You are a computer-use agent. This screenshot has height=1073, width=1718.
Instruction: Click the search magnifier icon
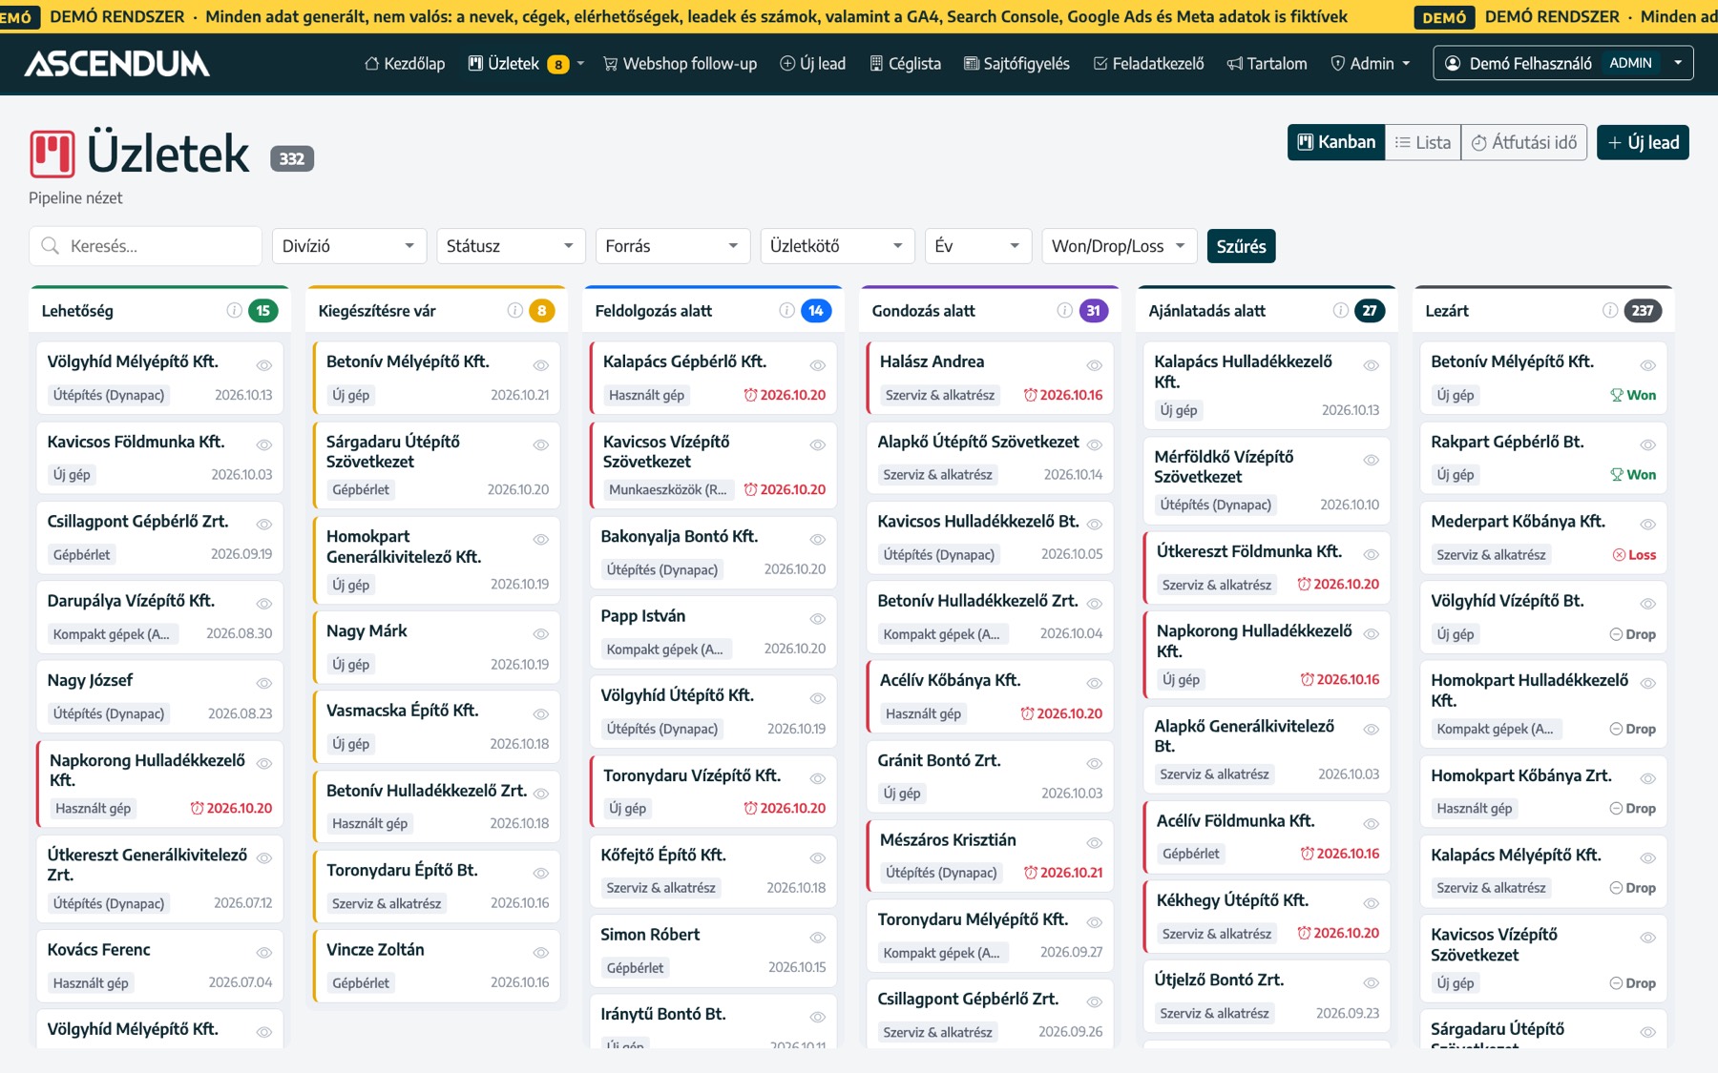click(x=50, y=246)
